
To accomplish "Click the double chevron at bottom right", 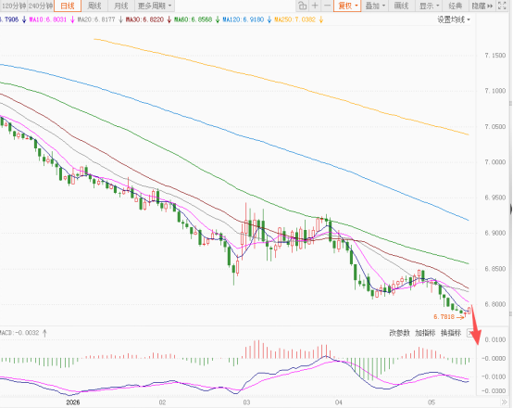I will click(x=504, y=402).
